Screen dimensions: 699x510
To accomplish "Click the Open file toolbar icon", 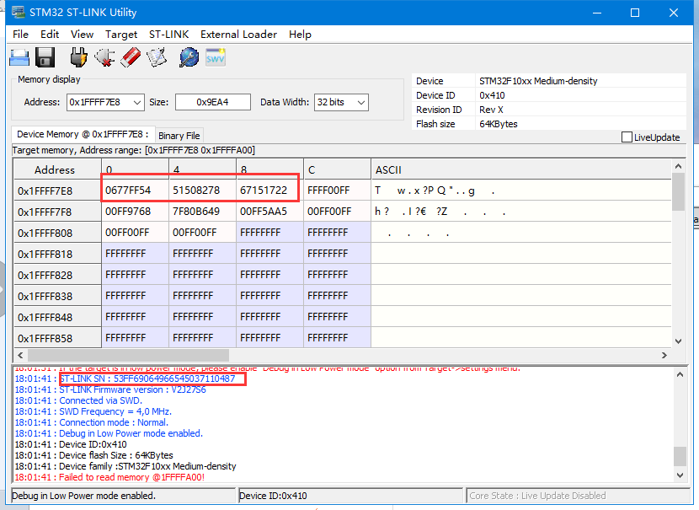I will coord(19,57).
